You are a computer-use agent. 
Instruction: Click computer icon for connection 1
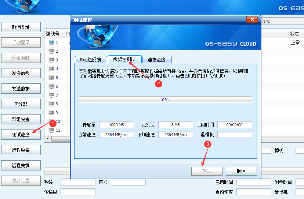51,42
